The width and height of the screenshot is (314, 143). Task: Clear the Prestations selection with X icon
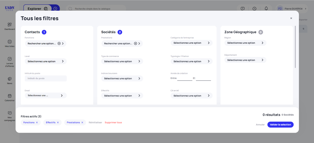click(135, 44)
